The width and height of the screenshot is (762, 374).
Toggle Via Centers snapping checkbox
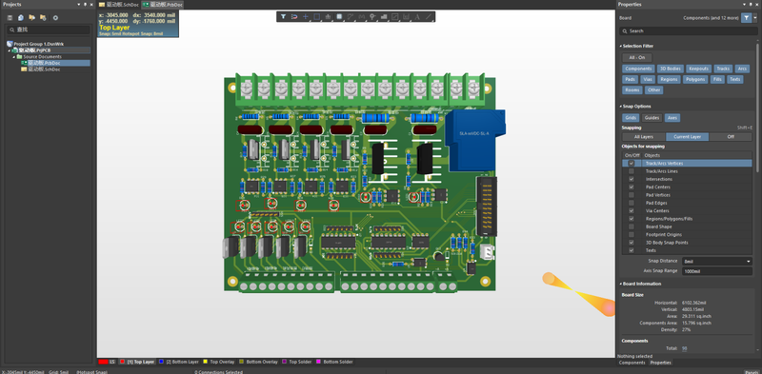point(632,211)
